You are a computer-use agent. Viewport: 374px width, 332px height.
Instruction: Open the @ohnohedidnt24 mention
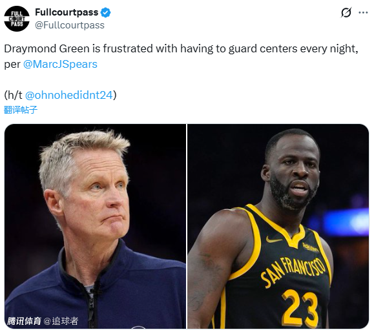click(68, 95)
